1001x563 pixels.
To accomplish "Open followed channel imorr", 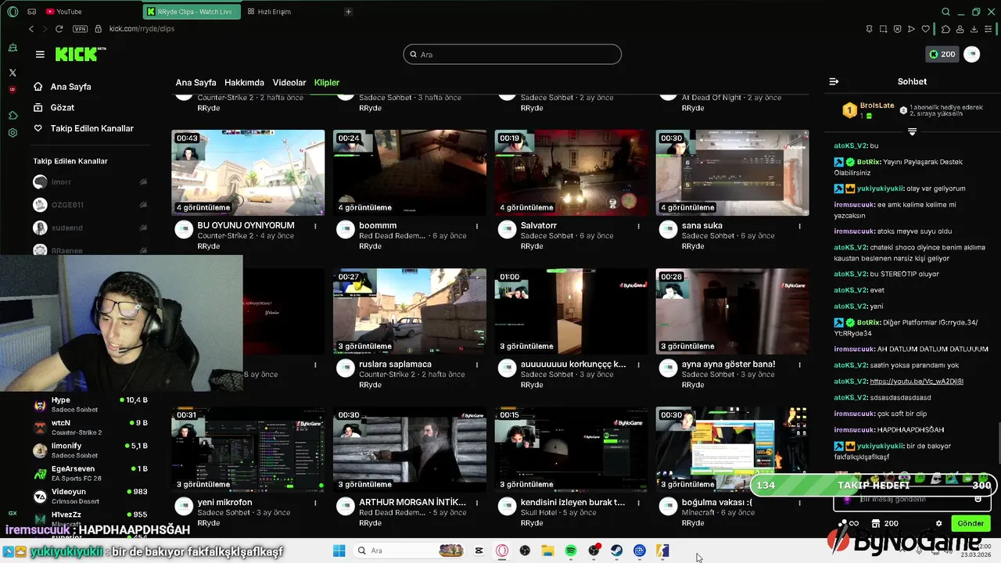I will tap(90, 181).
